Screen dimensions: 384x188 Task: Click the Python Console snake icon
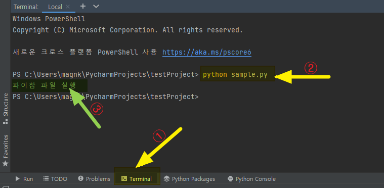[x=230, y=179]
